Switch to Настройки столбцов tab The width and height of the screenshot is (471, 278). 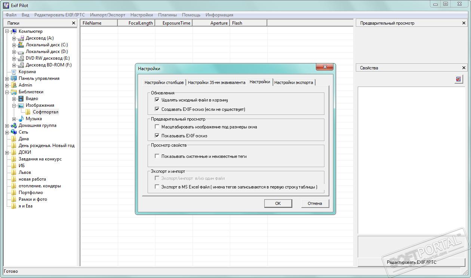[x=164, y=82]
